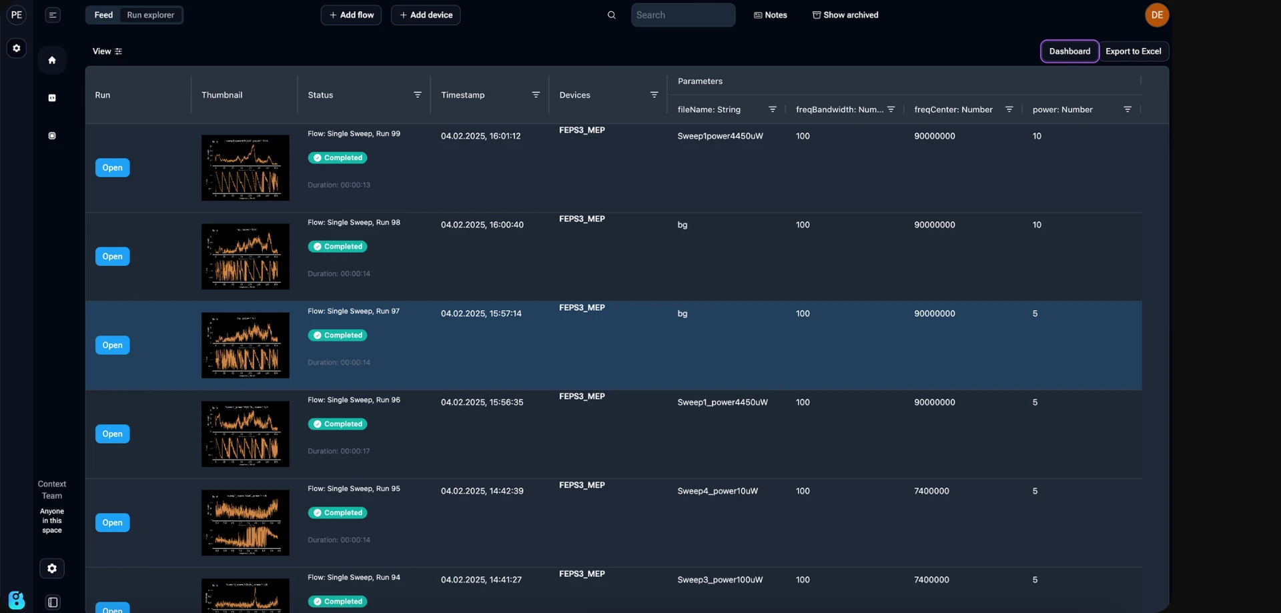Open filter on freqCenter column

point(1009,109)
